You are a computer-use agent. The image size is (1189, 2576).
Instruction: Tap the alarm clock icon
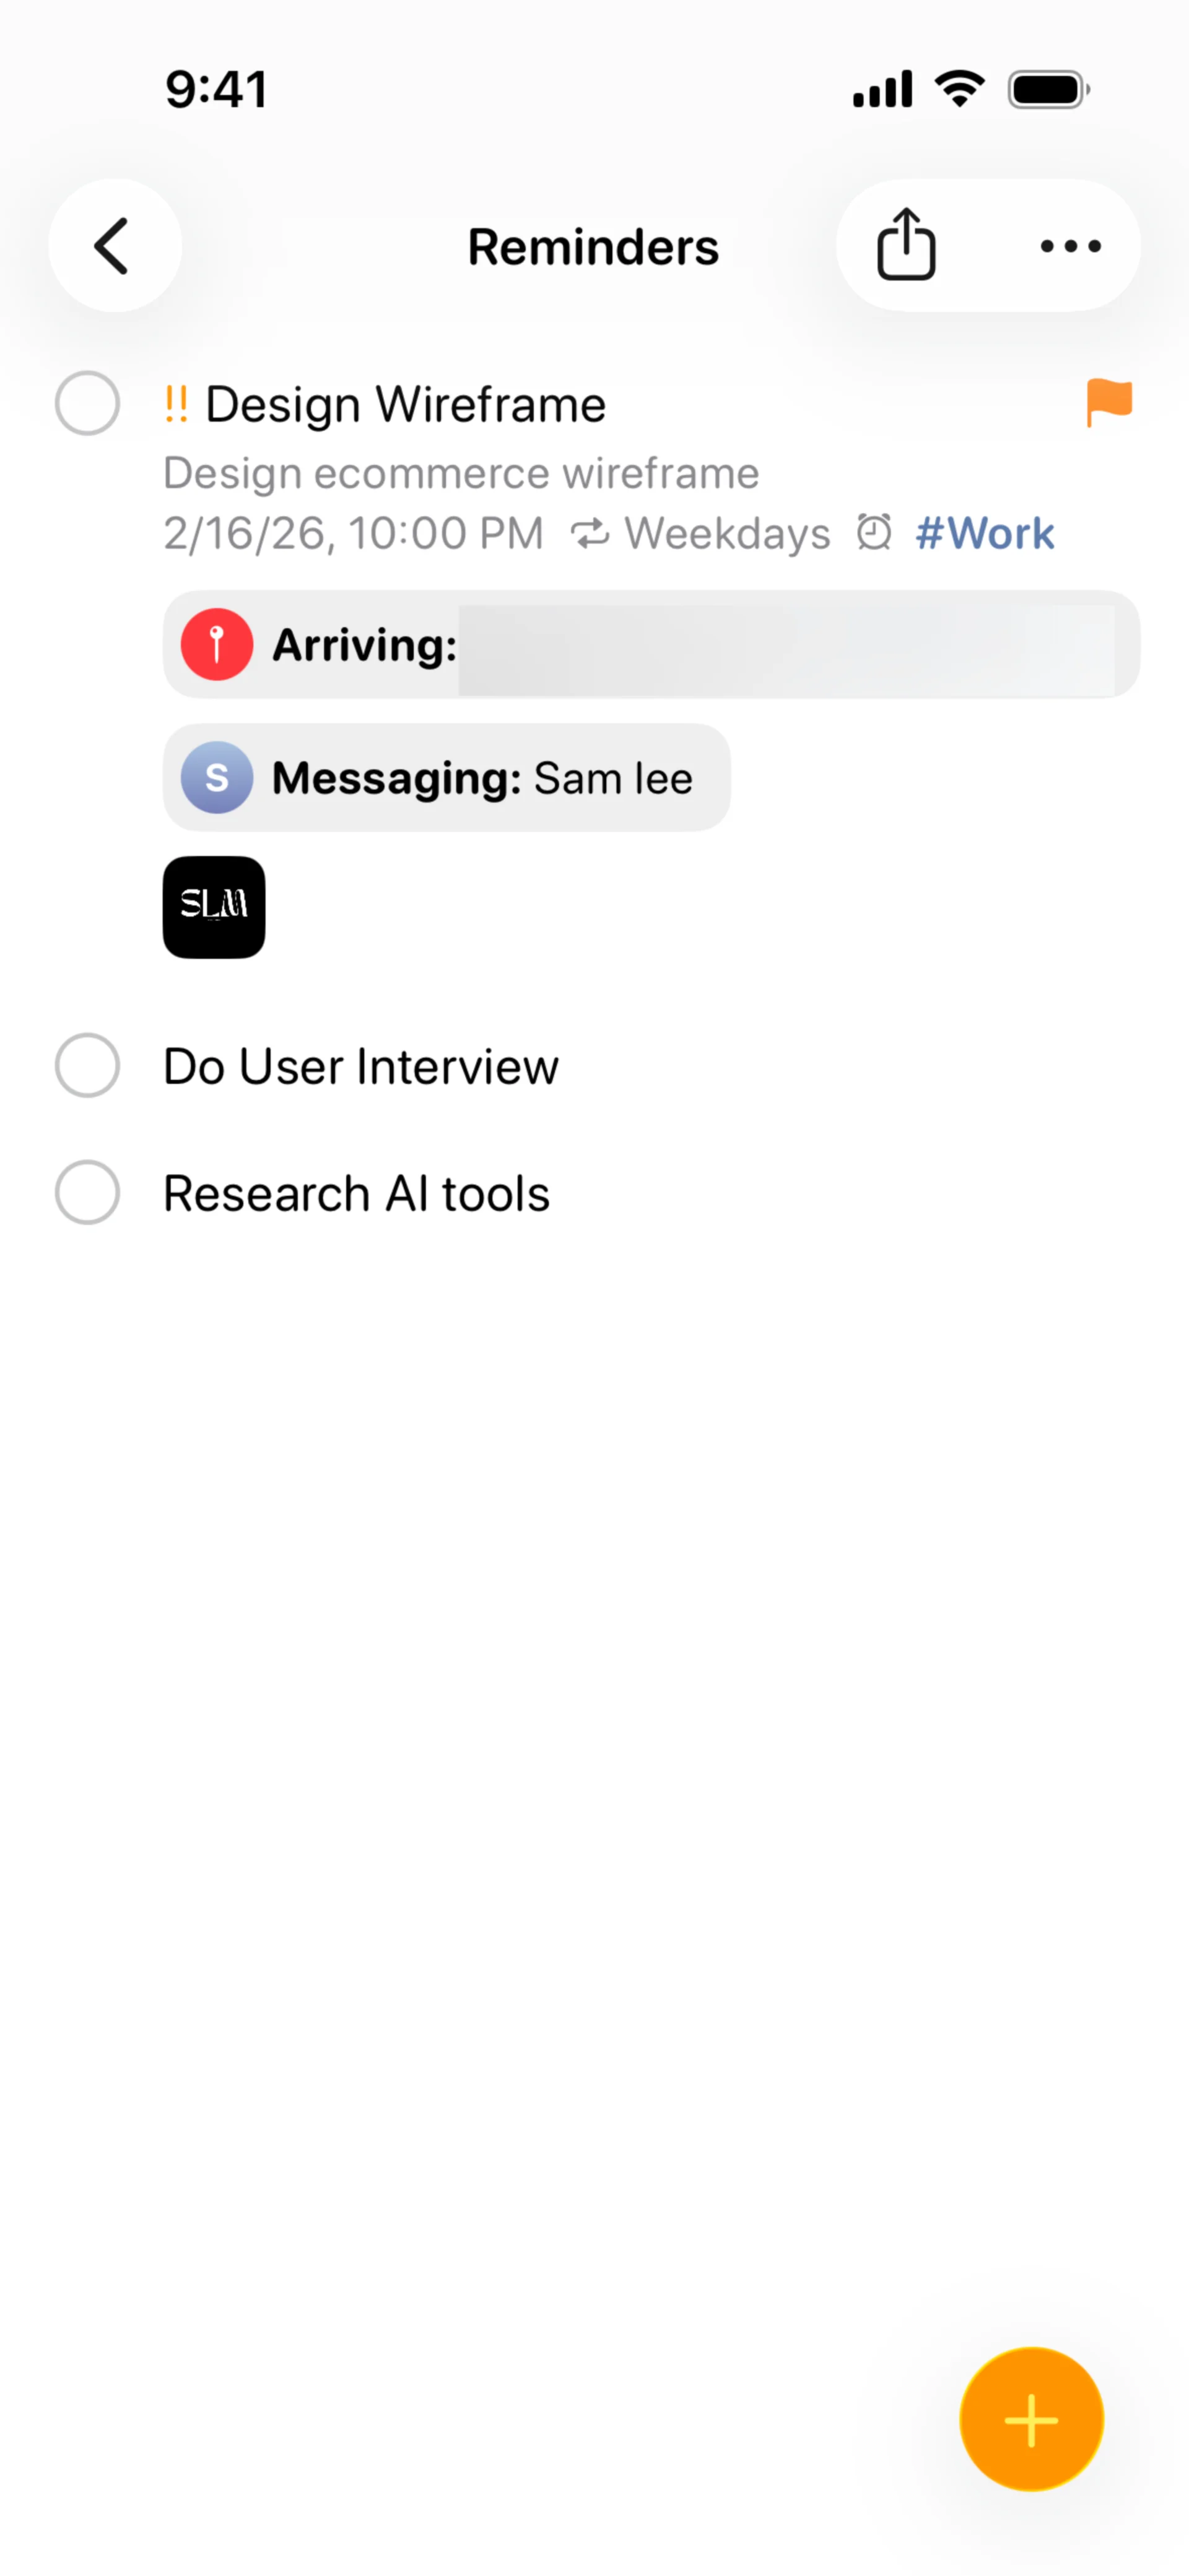click(x=874, y=532)
